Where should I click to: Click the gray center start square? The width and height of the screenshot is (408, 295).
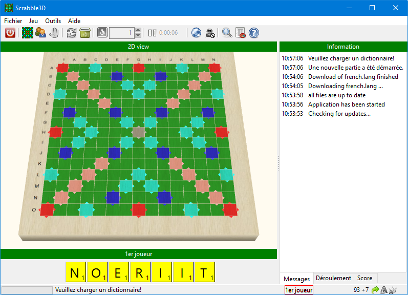click(138, 132)
